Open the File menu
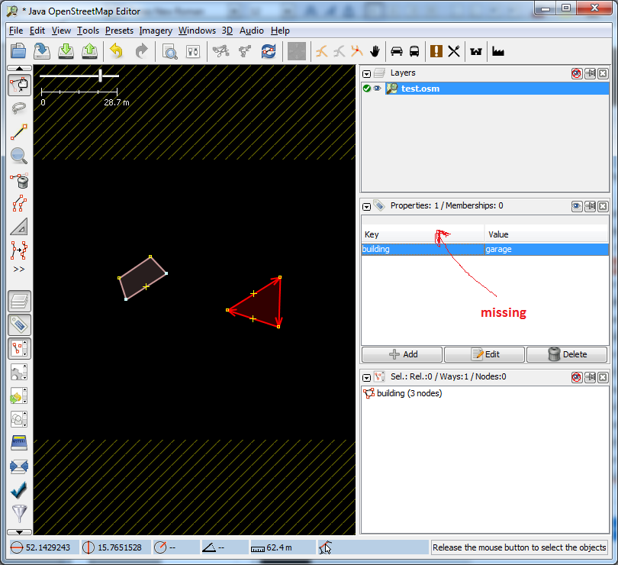The width and height of the screenshot is (618, 565). (x=16, y=31)
